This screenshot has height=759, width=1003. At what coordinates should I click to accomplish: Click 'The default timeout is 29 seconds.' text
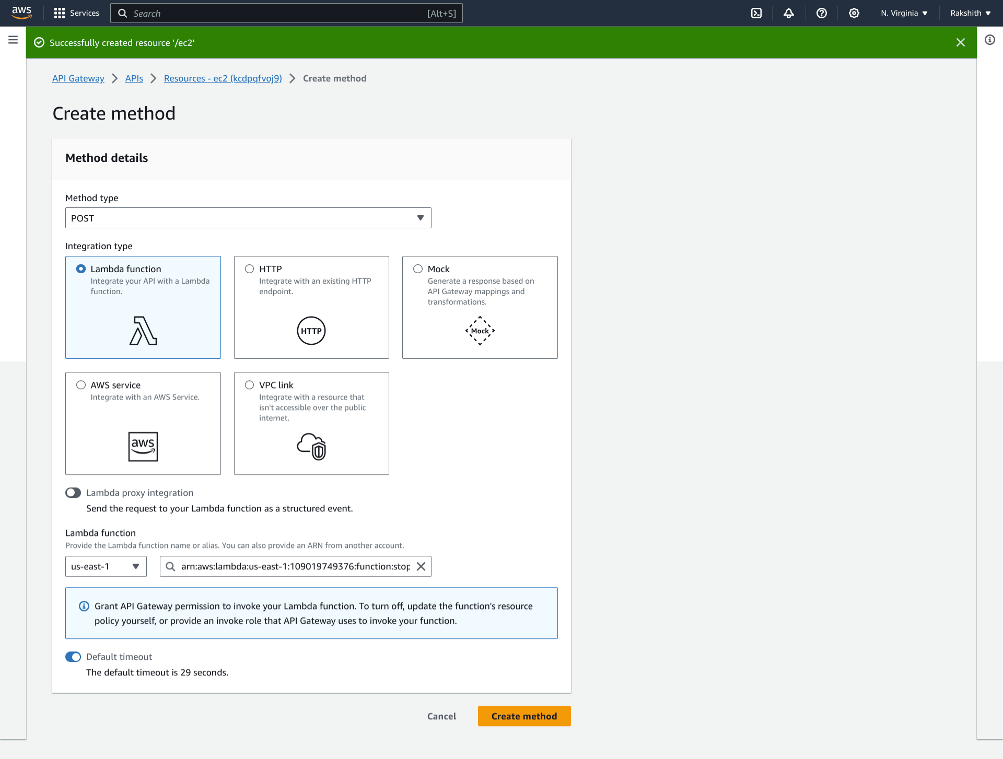[157, 672]
